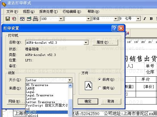Collapse the paper size Letter dropdown
This screenshot has width=157, height=117.
tap(70, 80)
